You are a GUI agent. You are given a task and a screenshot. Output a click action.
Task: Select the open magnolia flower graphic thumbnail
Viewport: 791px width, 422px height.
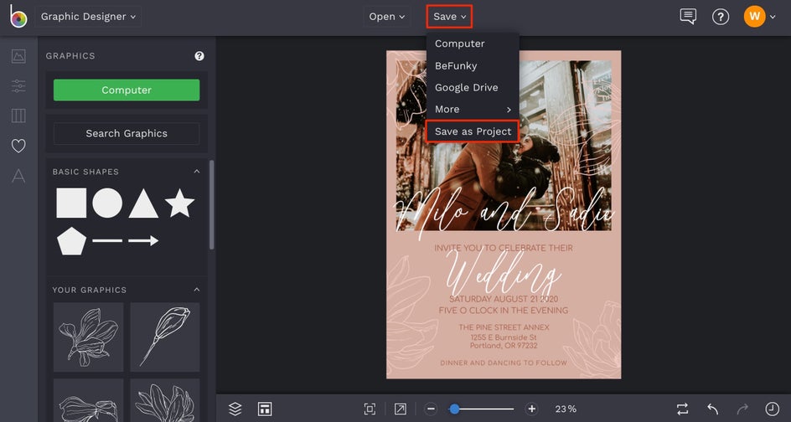click(88, 337)
